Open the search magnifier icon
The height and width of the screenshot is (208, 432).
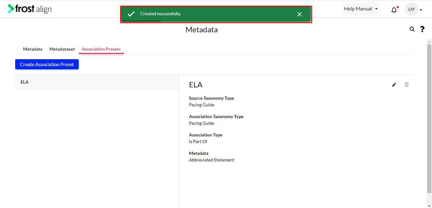pyautogui.click(x=412, y=29)
